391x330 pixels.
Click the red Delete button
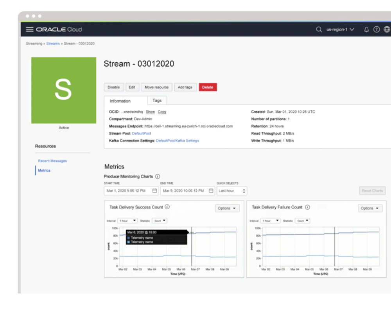click(x=208, y=87)
